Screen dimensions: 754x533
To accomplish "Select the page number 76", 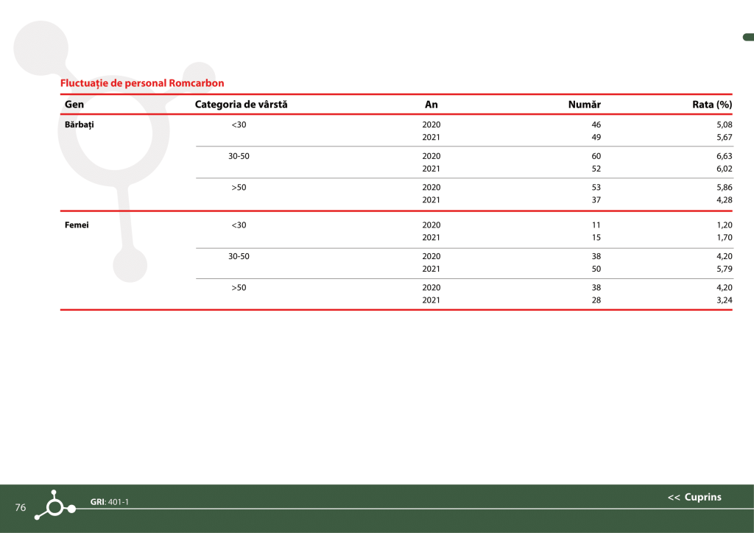I will click(21, 507).
